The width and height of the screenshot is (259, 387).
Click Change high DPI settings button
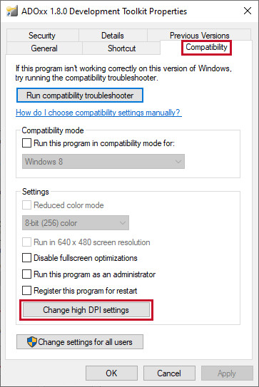tap(86, 310)
